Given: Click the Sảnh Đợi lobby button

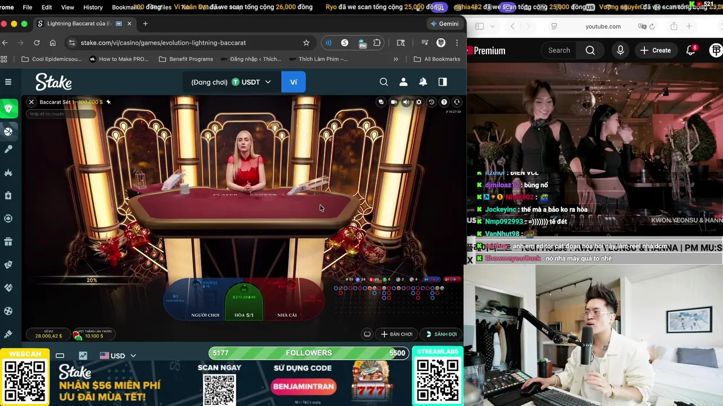Looking at the screenshot, I should [442, 334].
